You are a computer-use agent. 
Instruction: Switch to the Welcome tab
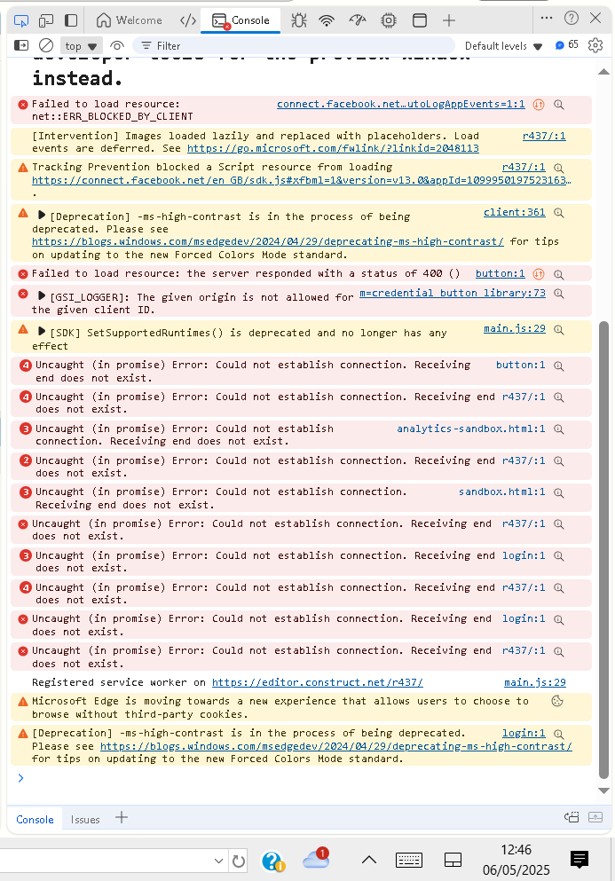(x=130, y=20)
